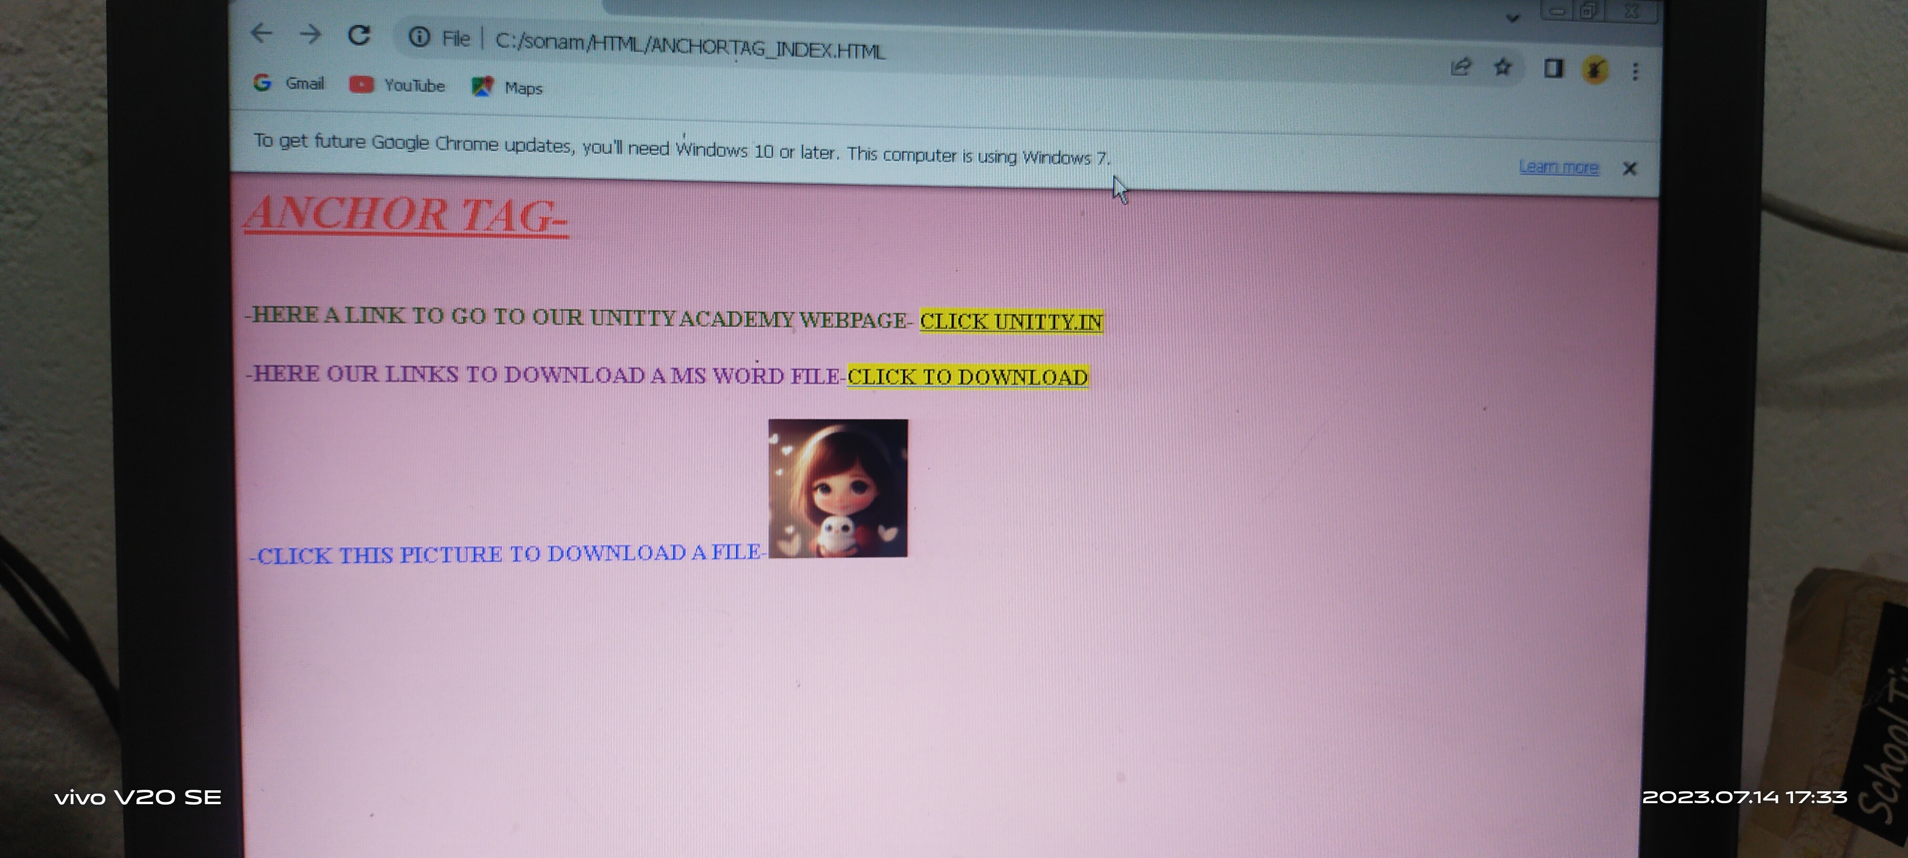This screenshot has width=1908, height=858.
Task: Expand the tab search chevron
Action: pyautogui.click(x=1513, y=18)
